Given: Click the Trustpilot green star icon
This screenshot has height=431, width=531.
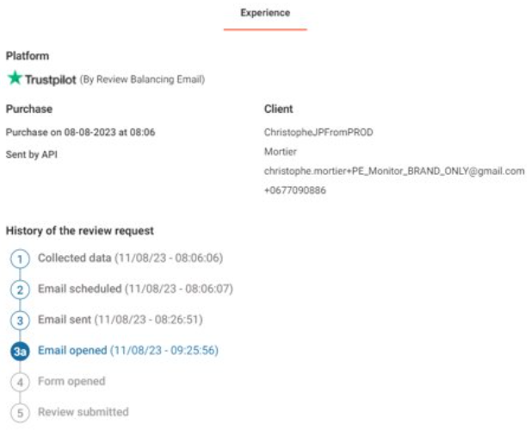Looking at the screenshot, I should (14, 79).
